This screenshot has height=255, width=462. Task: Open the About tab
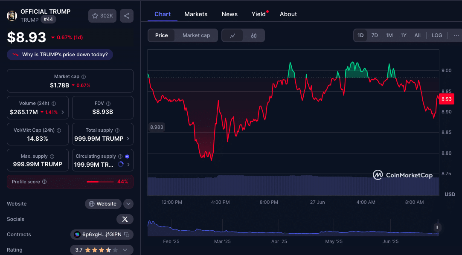pyautogui.click(x=288, y=14)
